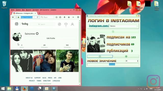163x91 pixels.
Task: Close the @fainorew Instagram tab
Action: (35, 13)
